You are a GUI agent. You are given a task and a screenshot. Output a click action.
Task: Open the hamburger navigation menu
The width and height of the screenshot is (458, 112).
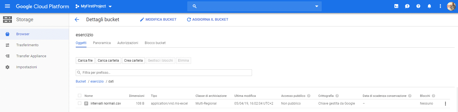[x=7, y=6]
